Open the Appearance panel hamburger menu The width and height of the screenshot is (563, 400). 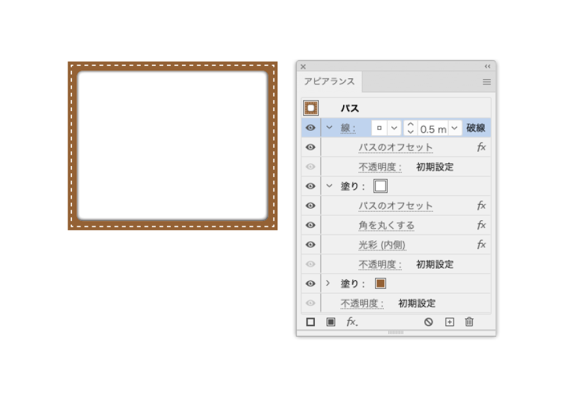click(486, 82)
